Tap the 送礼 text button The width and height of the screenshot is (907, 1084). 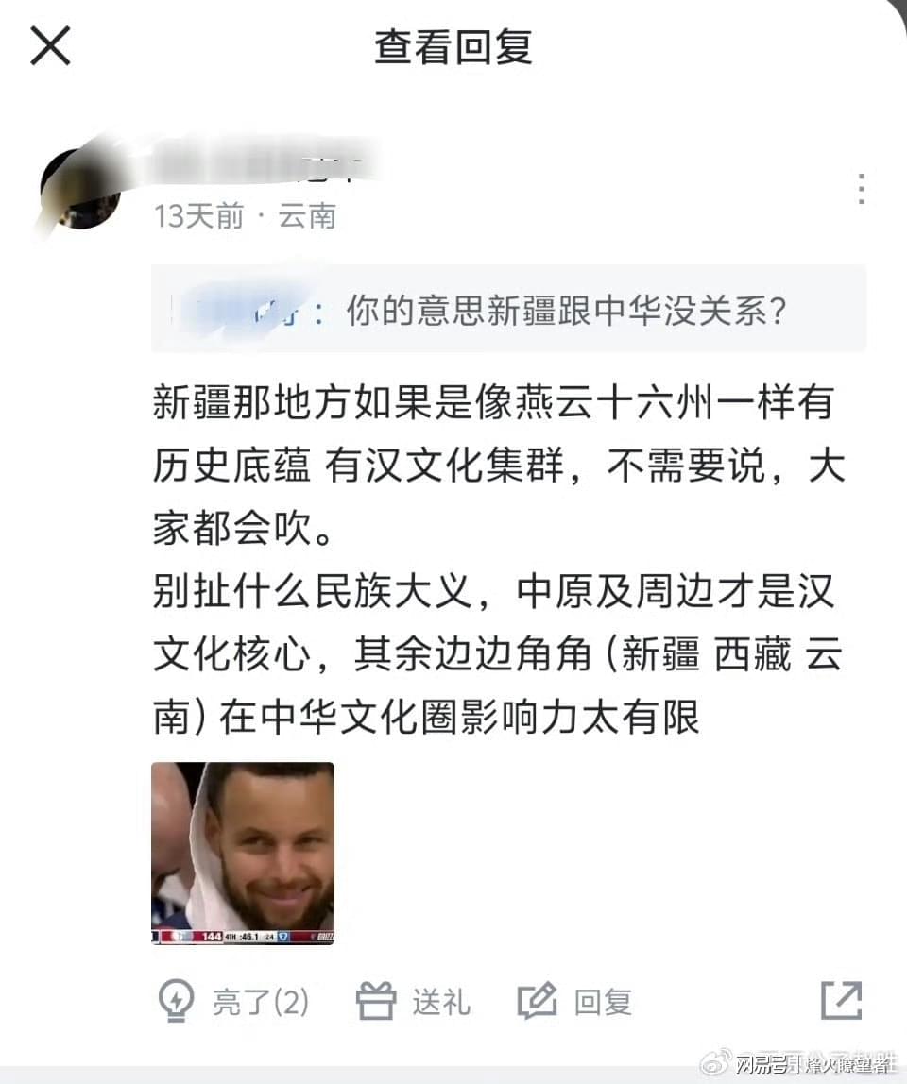click(441, 1002)
